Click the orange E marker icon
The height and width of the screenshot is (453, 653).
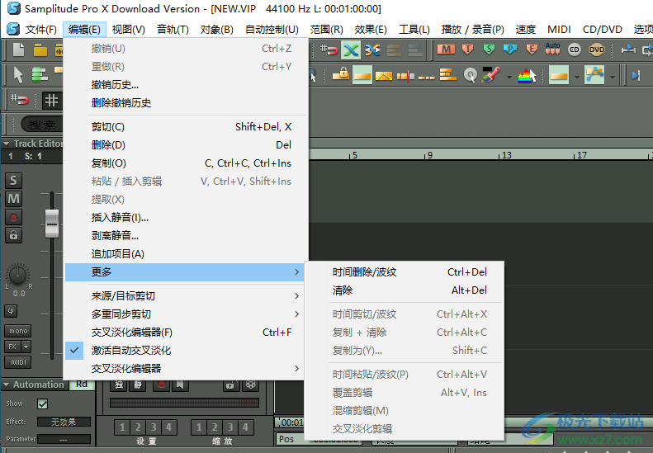[532, 50]
